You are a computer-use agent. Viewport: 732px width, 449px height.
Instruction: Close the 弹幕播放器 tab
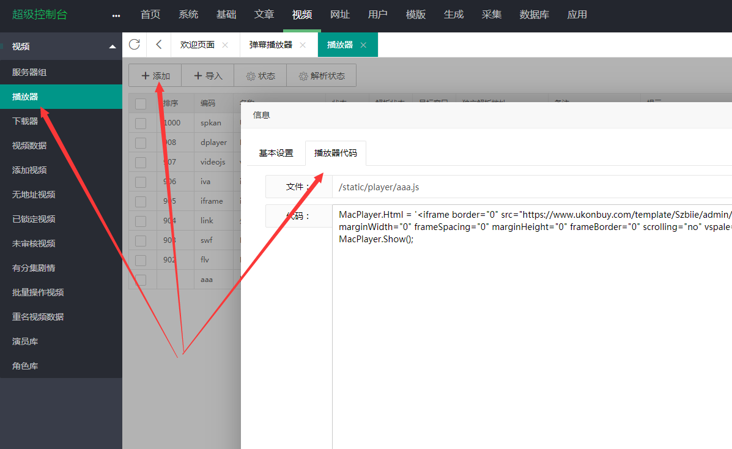click(x=303, y=45)
